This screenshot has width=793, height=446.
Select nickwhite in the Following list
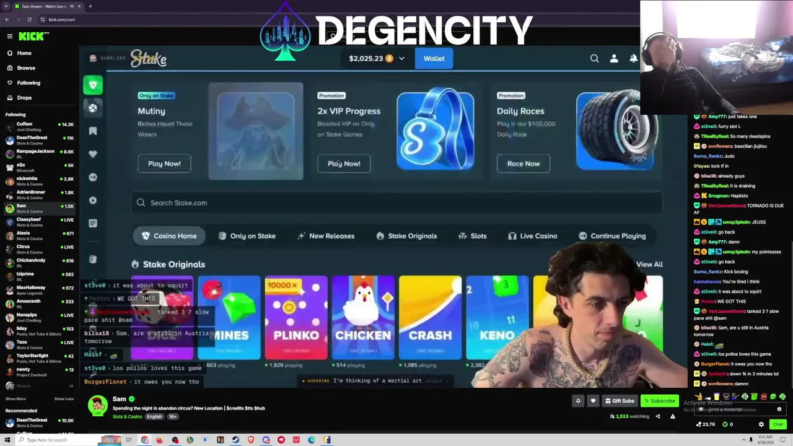coord(38,181)
